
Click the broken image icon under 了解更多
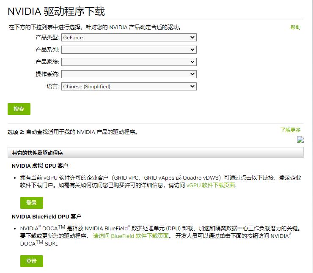300,139
